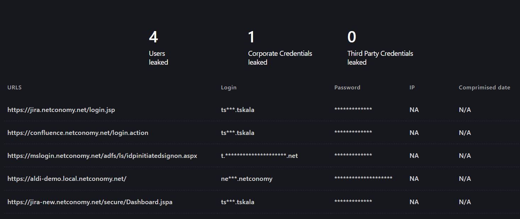520x219 pixels.
Task: Click the Password column header
Action: (347, 88)
